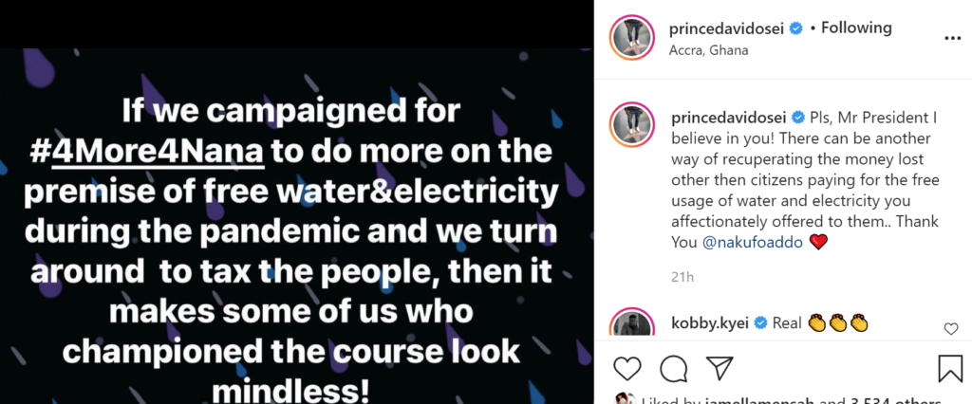972x404 pixels.
Task: Open princedavidosei profile picture in header
Action: [x=631, y=38]
